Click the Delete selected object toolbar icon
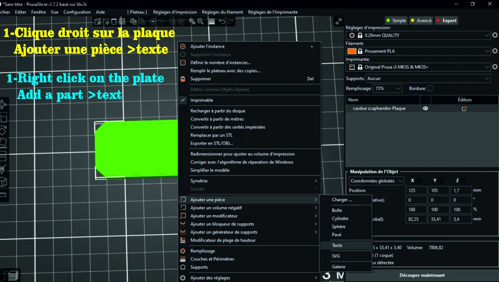 [x=106, y=21]
